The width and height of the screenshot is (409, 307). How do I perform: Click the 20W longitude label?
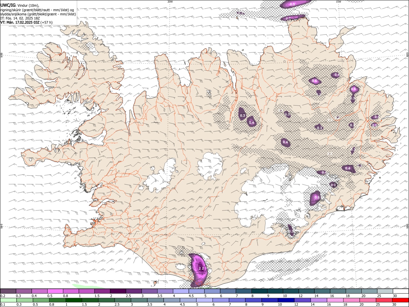170,2
